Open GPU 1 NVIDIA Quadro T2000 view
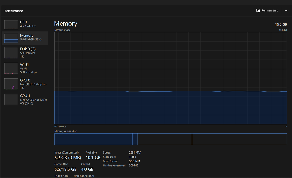292x178 pixels. [25, 99]
